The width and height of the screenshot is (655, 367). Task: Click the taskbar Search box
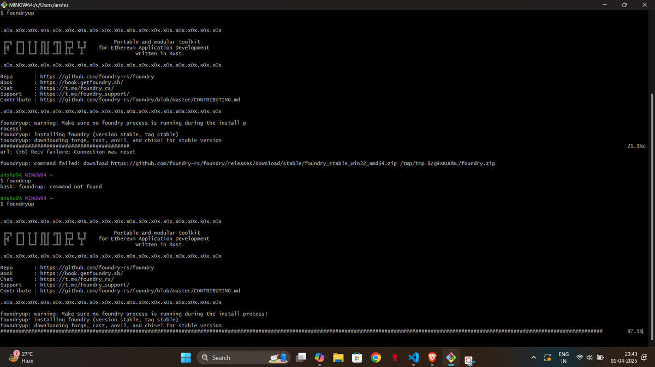(x=242, y=358)
